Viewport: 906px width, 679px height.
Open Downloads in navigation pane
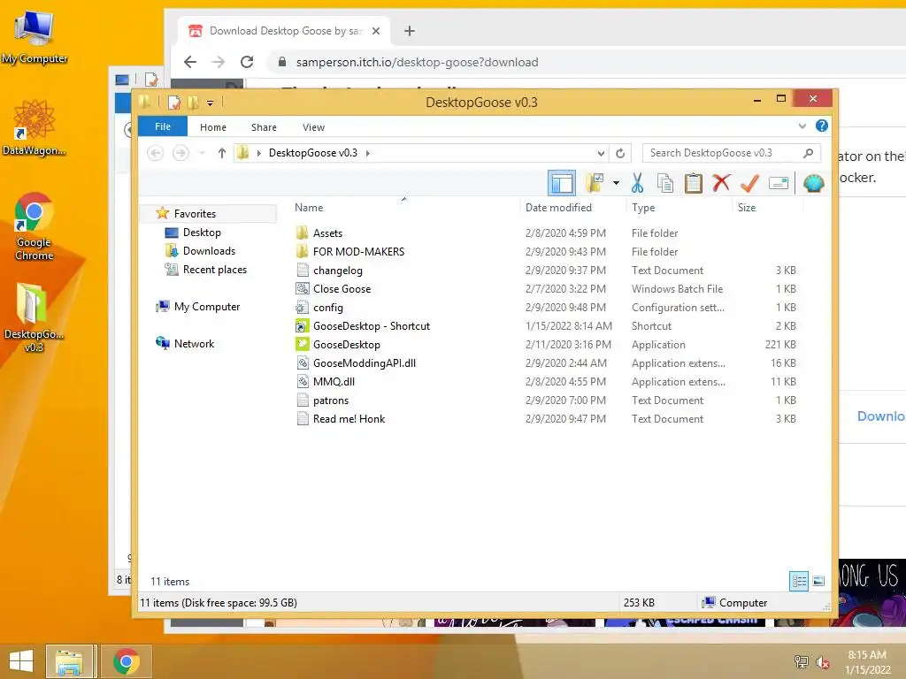pyautogui.click(x=209, y=251)
